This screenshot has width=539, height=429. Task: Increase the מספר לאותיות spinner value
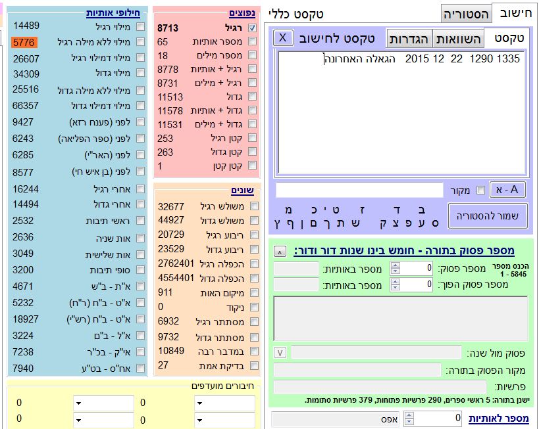coord(409,415)
